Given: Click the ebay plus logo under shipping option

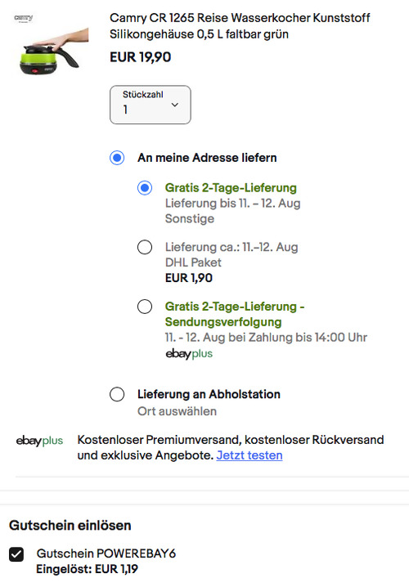Looking at the screenshot, I should pos(189,354).
